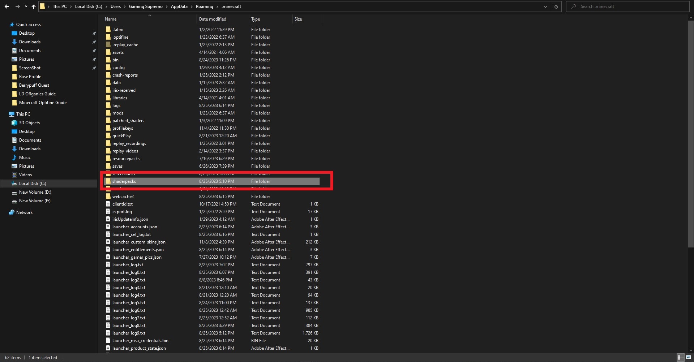Select AppData in the address bar path
Image resolution: width=694 pixels, height=362 pixels.
click(179, 6)
